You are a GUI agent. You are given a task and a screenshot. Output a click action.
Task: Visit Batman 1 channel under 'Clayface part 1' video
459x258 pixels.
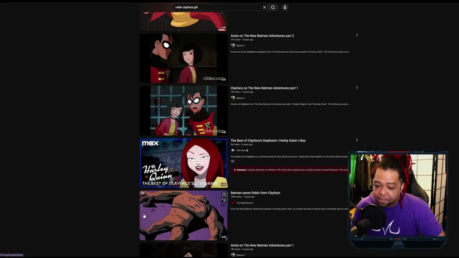coord(241,98)
